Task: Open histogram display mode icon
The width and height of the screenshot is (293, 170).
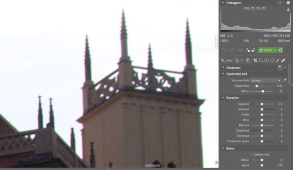Action: 279,3
